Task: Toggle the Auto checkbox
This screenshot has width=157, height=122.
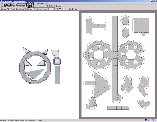Action: [56, 6]
